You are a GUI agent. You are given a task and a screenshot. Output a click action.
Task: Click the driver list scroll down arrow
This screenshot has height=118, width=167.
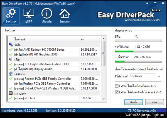(x=104, y=99)
